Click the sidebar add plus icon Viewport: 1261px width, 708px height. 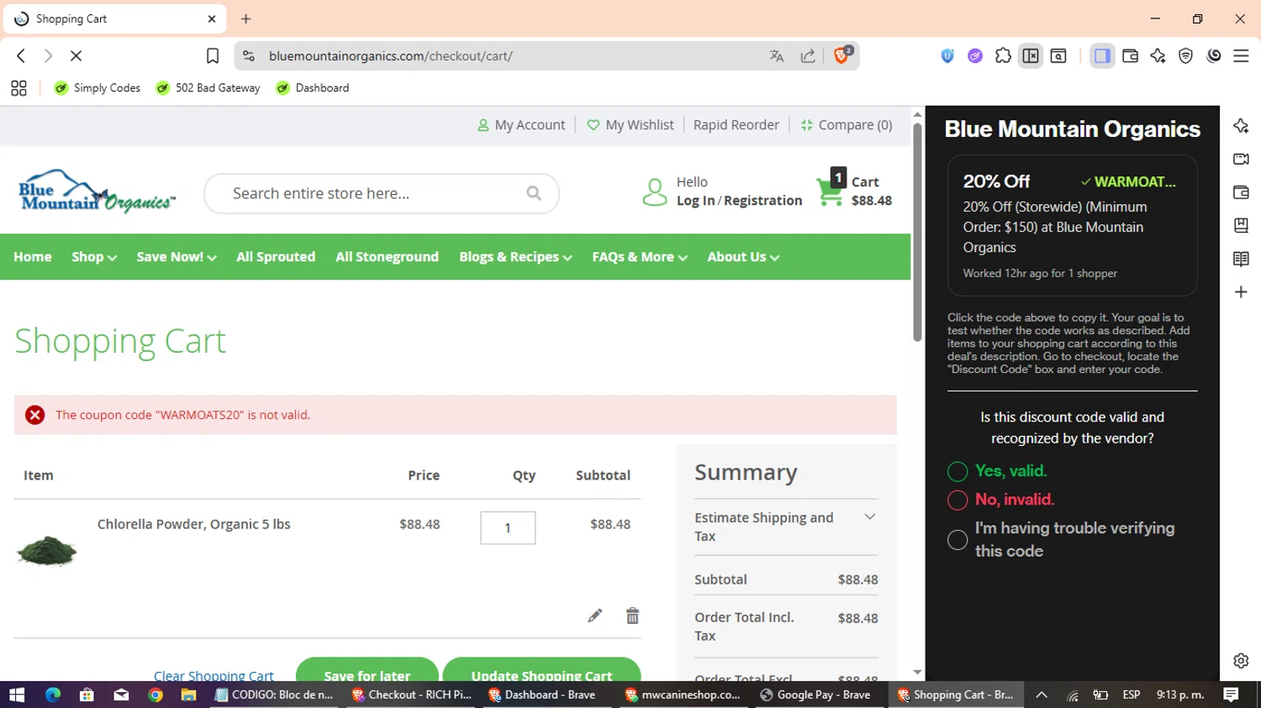1241,292
